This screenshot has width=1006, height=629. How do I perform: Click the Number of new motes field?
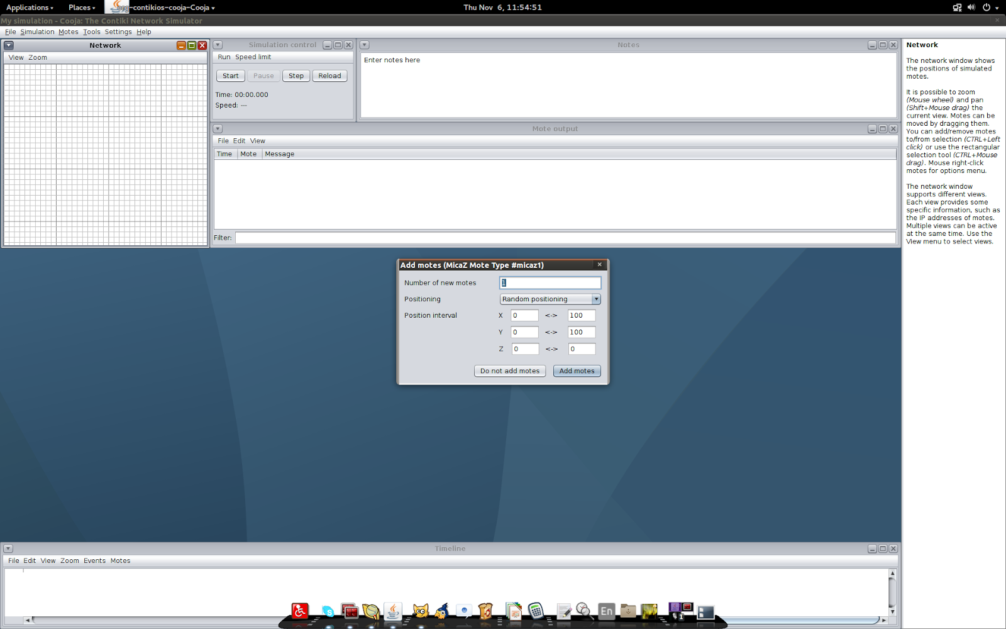(x=550, y=283)
